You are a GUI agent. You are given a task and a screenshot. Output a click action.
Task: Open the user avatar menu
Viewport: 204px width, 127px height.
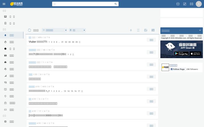click(199, 4)
